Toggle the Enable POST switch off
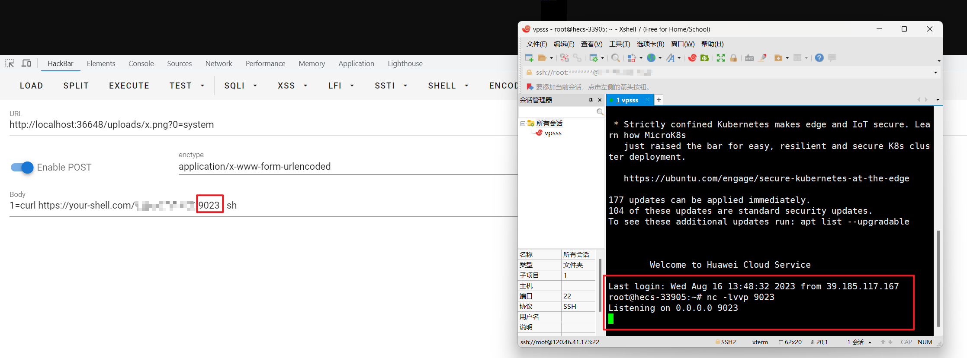 coord(22,167)
